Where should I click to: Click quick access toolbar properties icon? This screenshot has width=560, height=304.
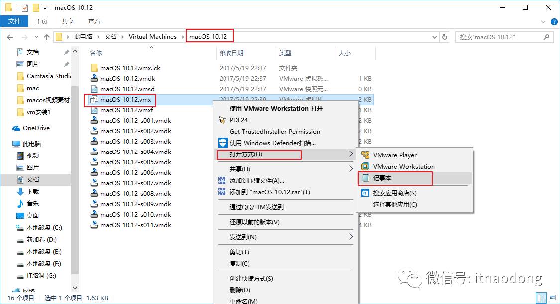click(25, 7)
